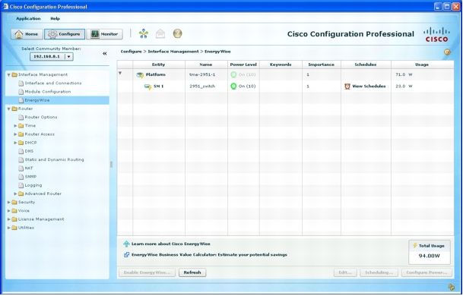Viewport: 463px width, 296px height.
Task: Click the Scheduling button
Action: 379,272
